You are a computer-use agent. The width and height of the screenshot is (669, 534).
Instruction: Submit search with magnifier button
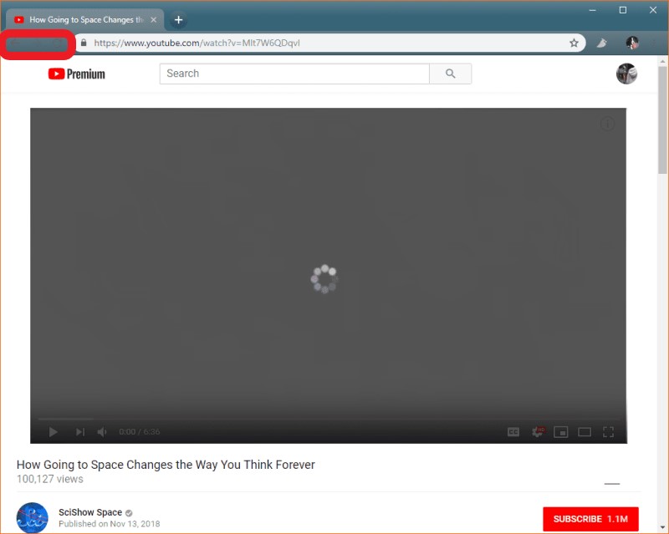(x=450, y=74)
